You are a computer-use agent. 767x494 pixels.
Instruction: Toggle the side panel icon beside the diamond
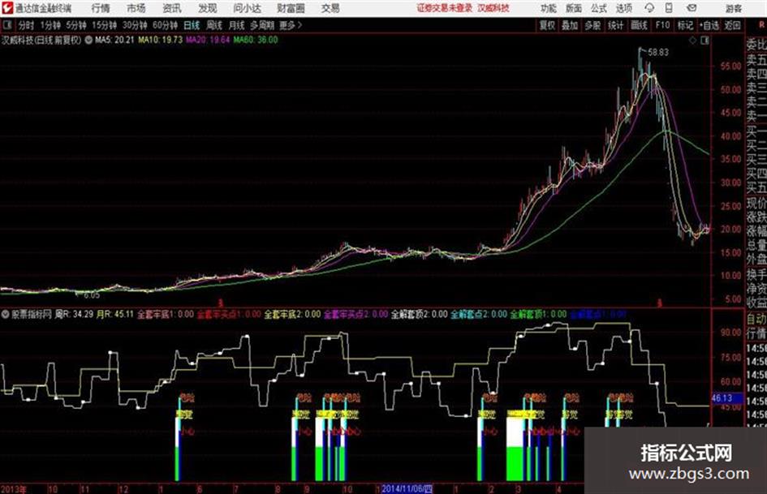click(705, 41)
